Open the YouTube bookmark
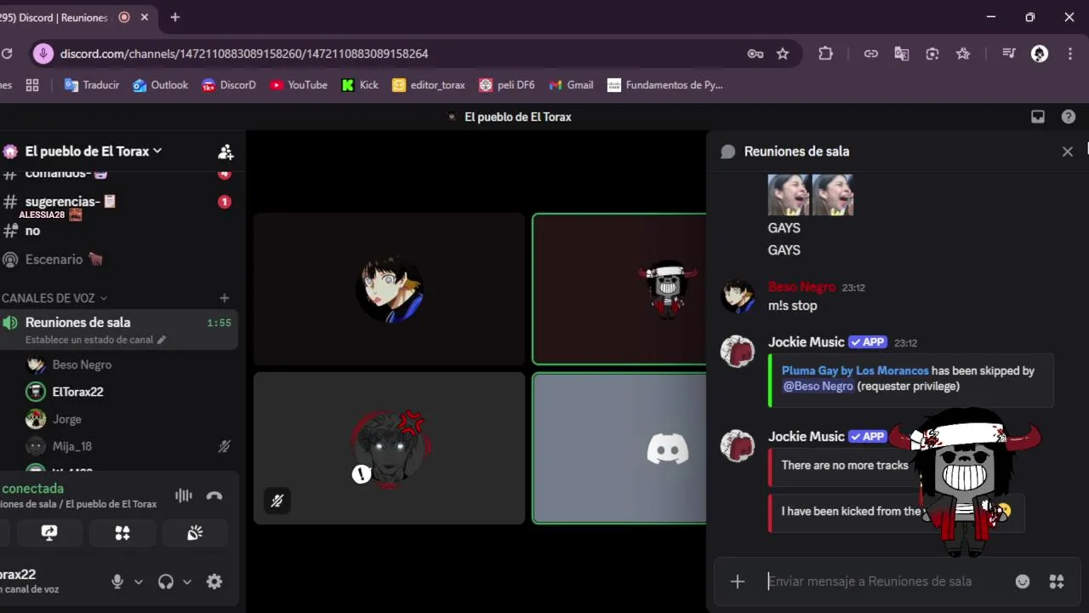Image resolution: width=1089 pixels, height=613 pixels. tap(299, 85)
